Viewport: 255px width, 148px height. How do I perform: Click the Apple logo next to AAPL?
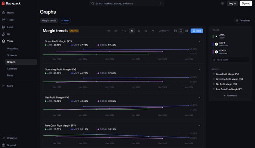tap(216, 36)
